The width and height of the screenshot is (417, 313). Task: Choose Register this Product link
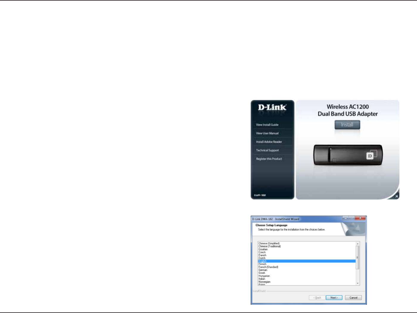click(x=269, y=159)
